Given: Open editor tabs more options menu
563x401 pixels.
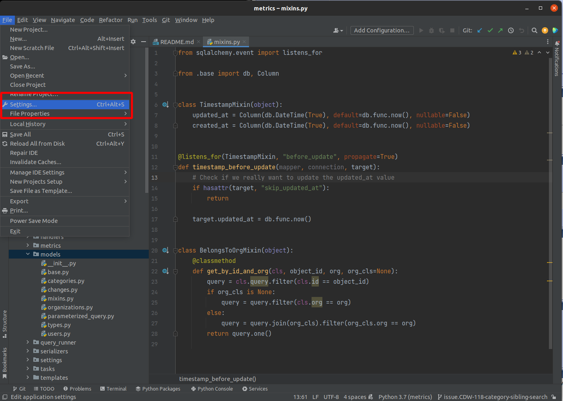Looking at the screenshot, I should (548, 42).
